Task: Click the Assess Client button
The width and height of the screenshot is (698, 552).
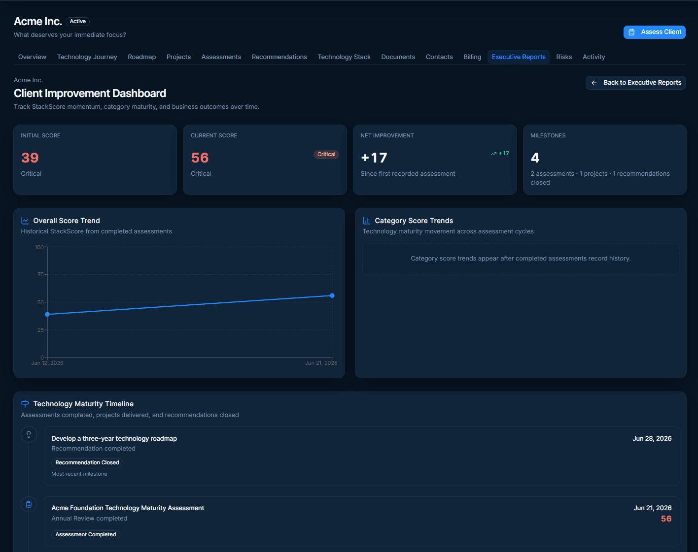Action: (x=654, y=32)
